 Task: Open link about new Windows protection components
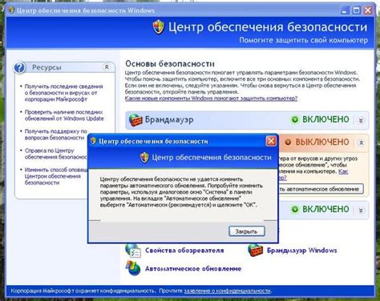(x=211, y=98)
